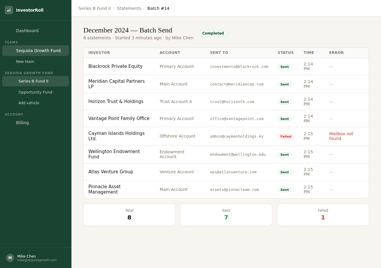The image size is (381, 268).
Task: Open the Opportunity Fund vehicle
Action: click(x=35, y=92)
